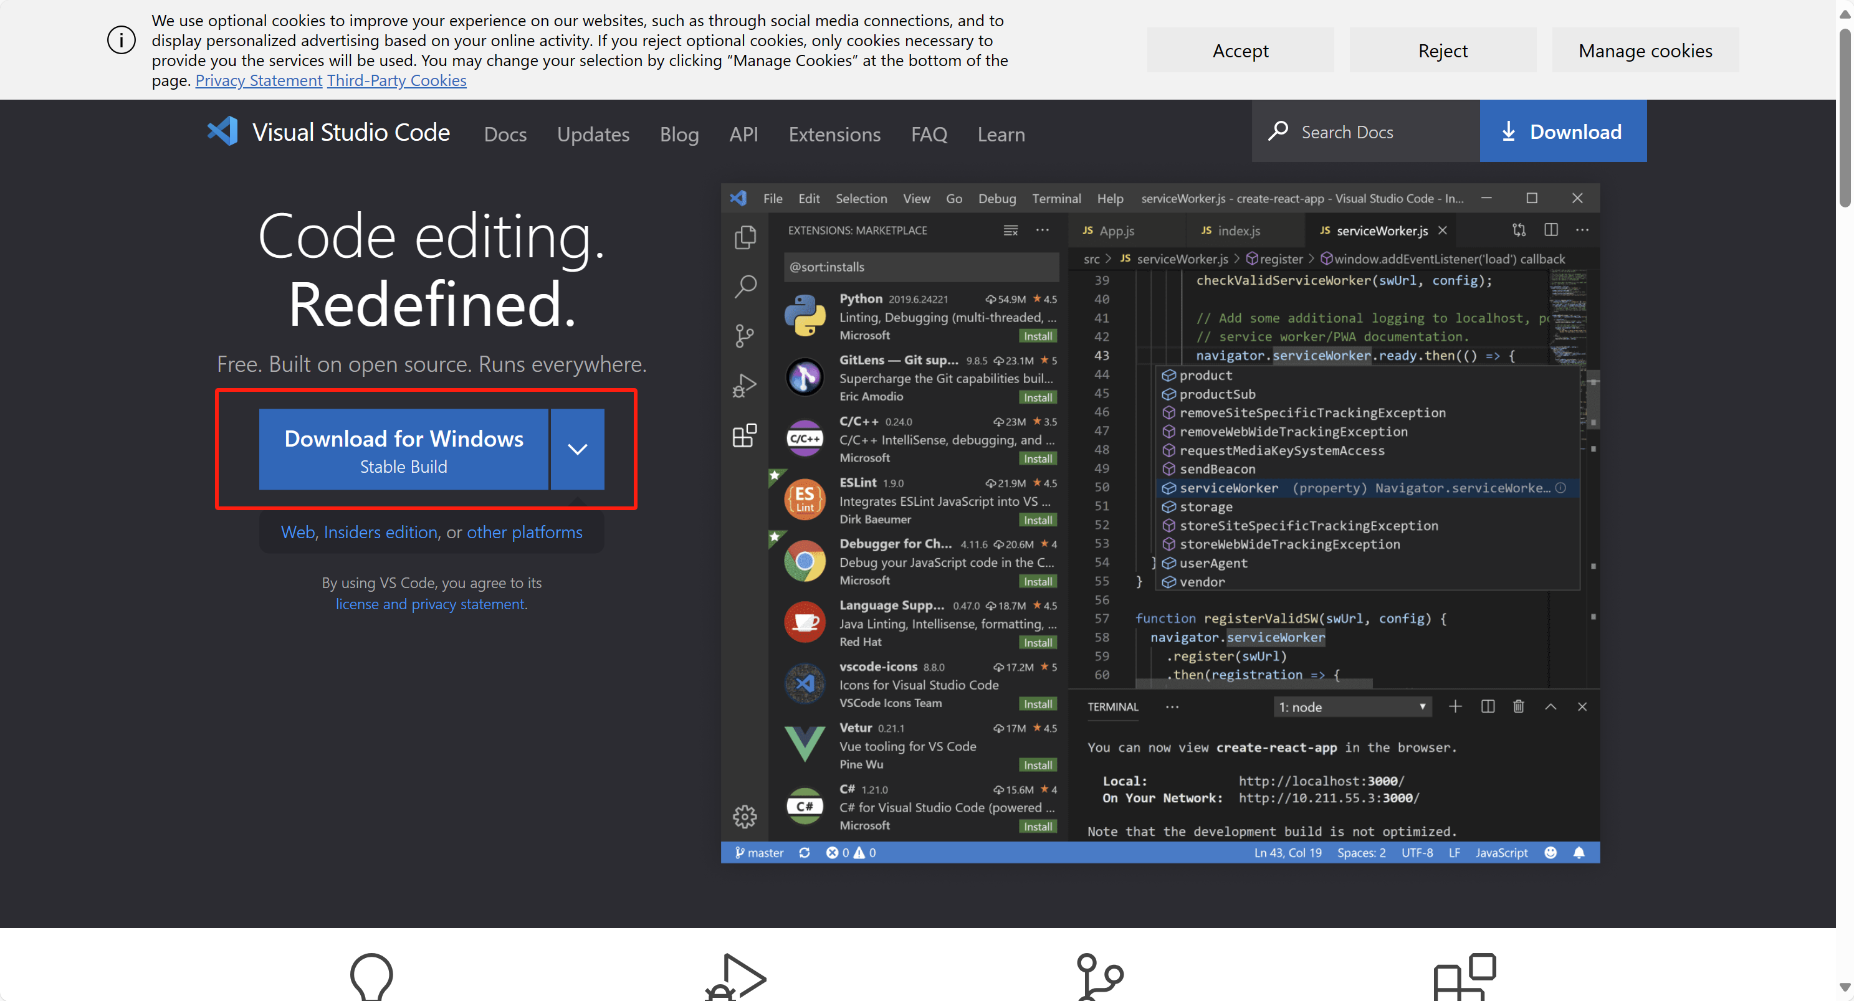
Task: Click the Vetur extension icon
Action: [x=805, y=743]
